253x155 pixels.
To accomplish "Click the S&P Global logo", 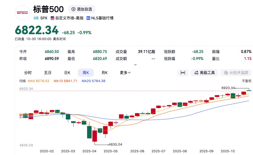I will coord(22,13).
